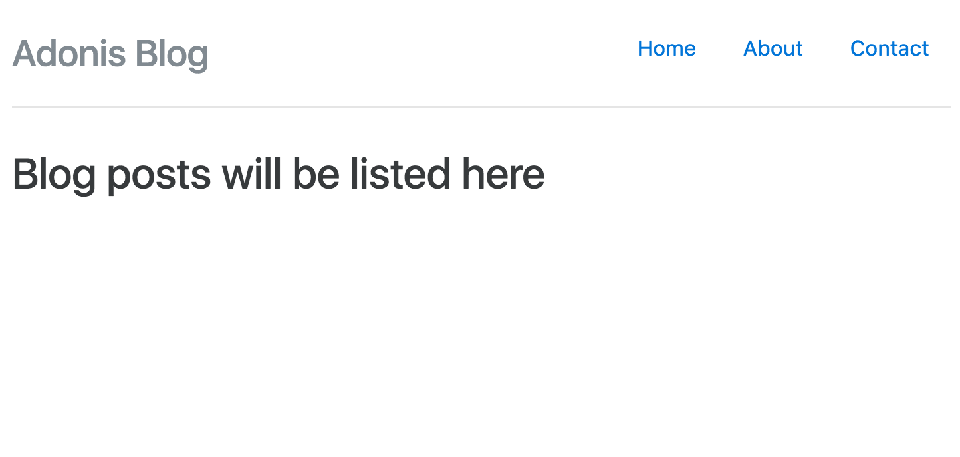Click the word "Blog" in the brand title
Image resolution: width=960 pixels, height=457 pixels.
click(x=172, y=54)
